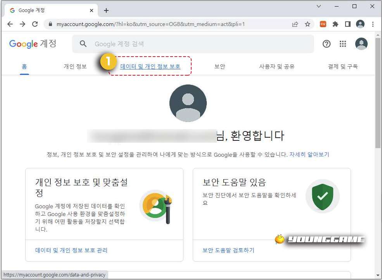Open the Google apps grid
382x280 pixels.
(x=343, y=44)
